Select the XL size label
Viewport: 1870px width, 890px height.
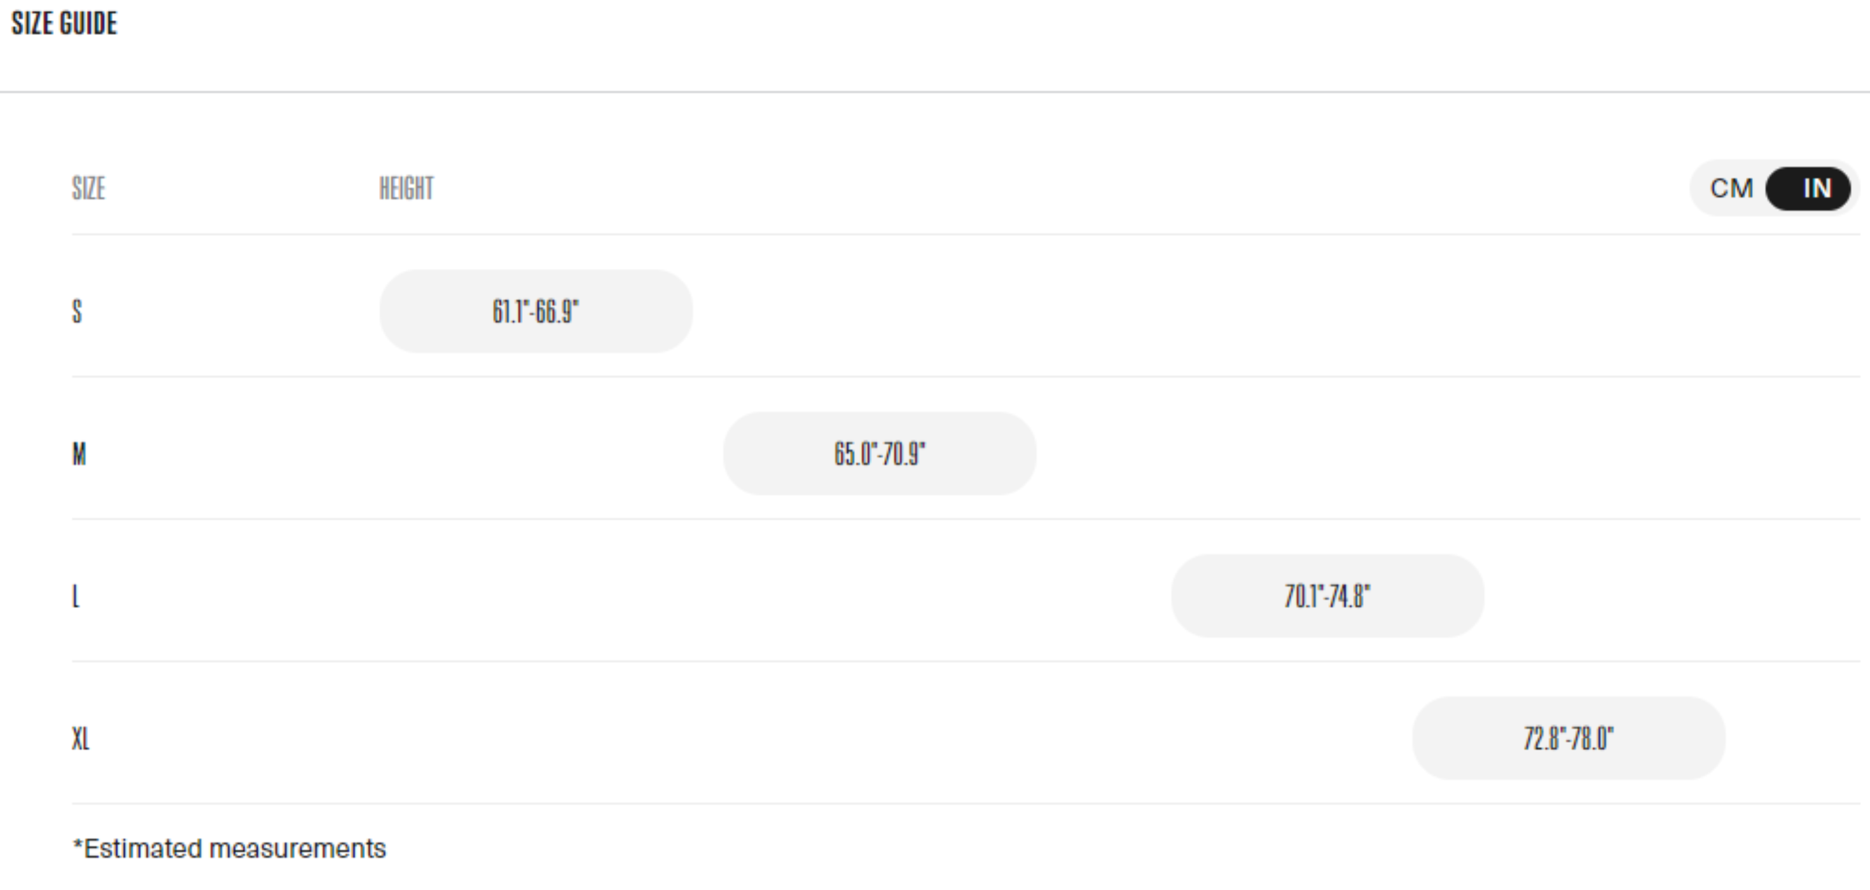(81, 739)
